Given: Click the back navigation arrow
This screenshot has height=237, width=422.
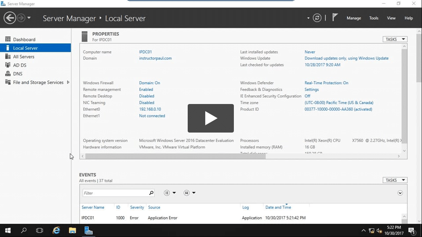Looking at the screenshot, I should (x=10, y=18).
